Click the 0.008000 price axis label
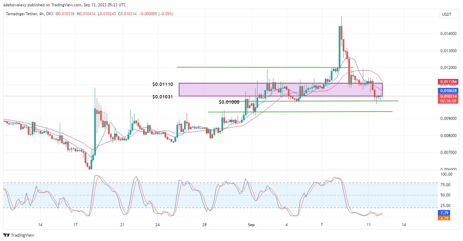The image size is (463, 241). coord(448,136)
